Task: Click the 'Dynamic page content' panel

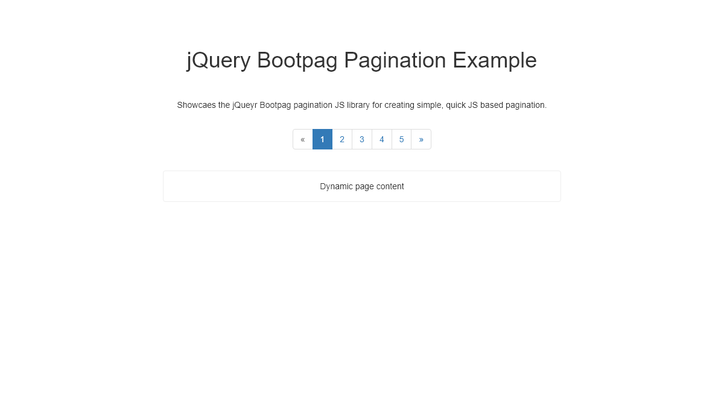Action: click(362, 186)
